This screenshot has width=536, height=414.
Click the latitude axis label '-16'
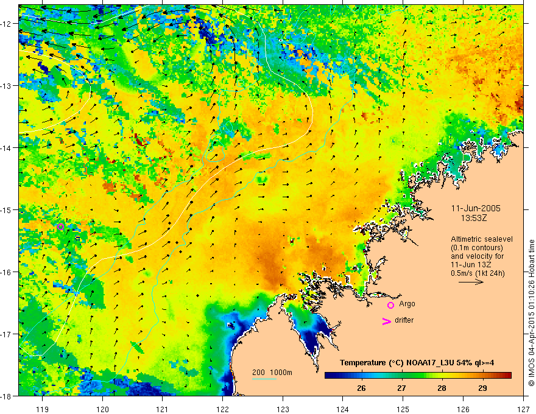7,272
